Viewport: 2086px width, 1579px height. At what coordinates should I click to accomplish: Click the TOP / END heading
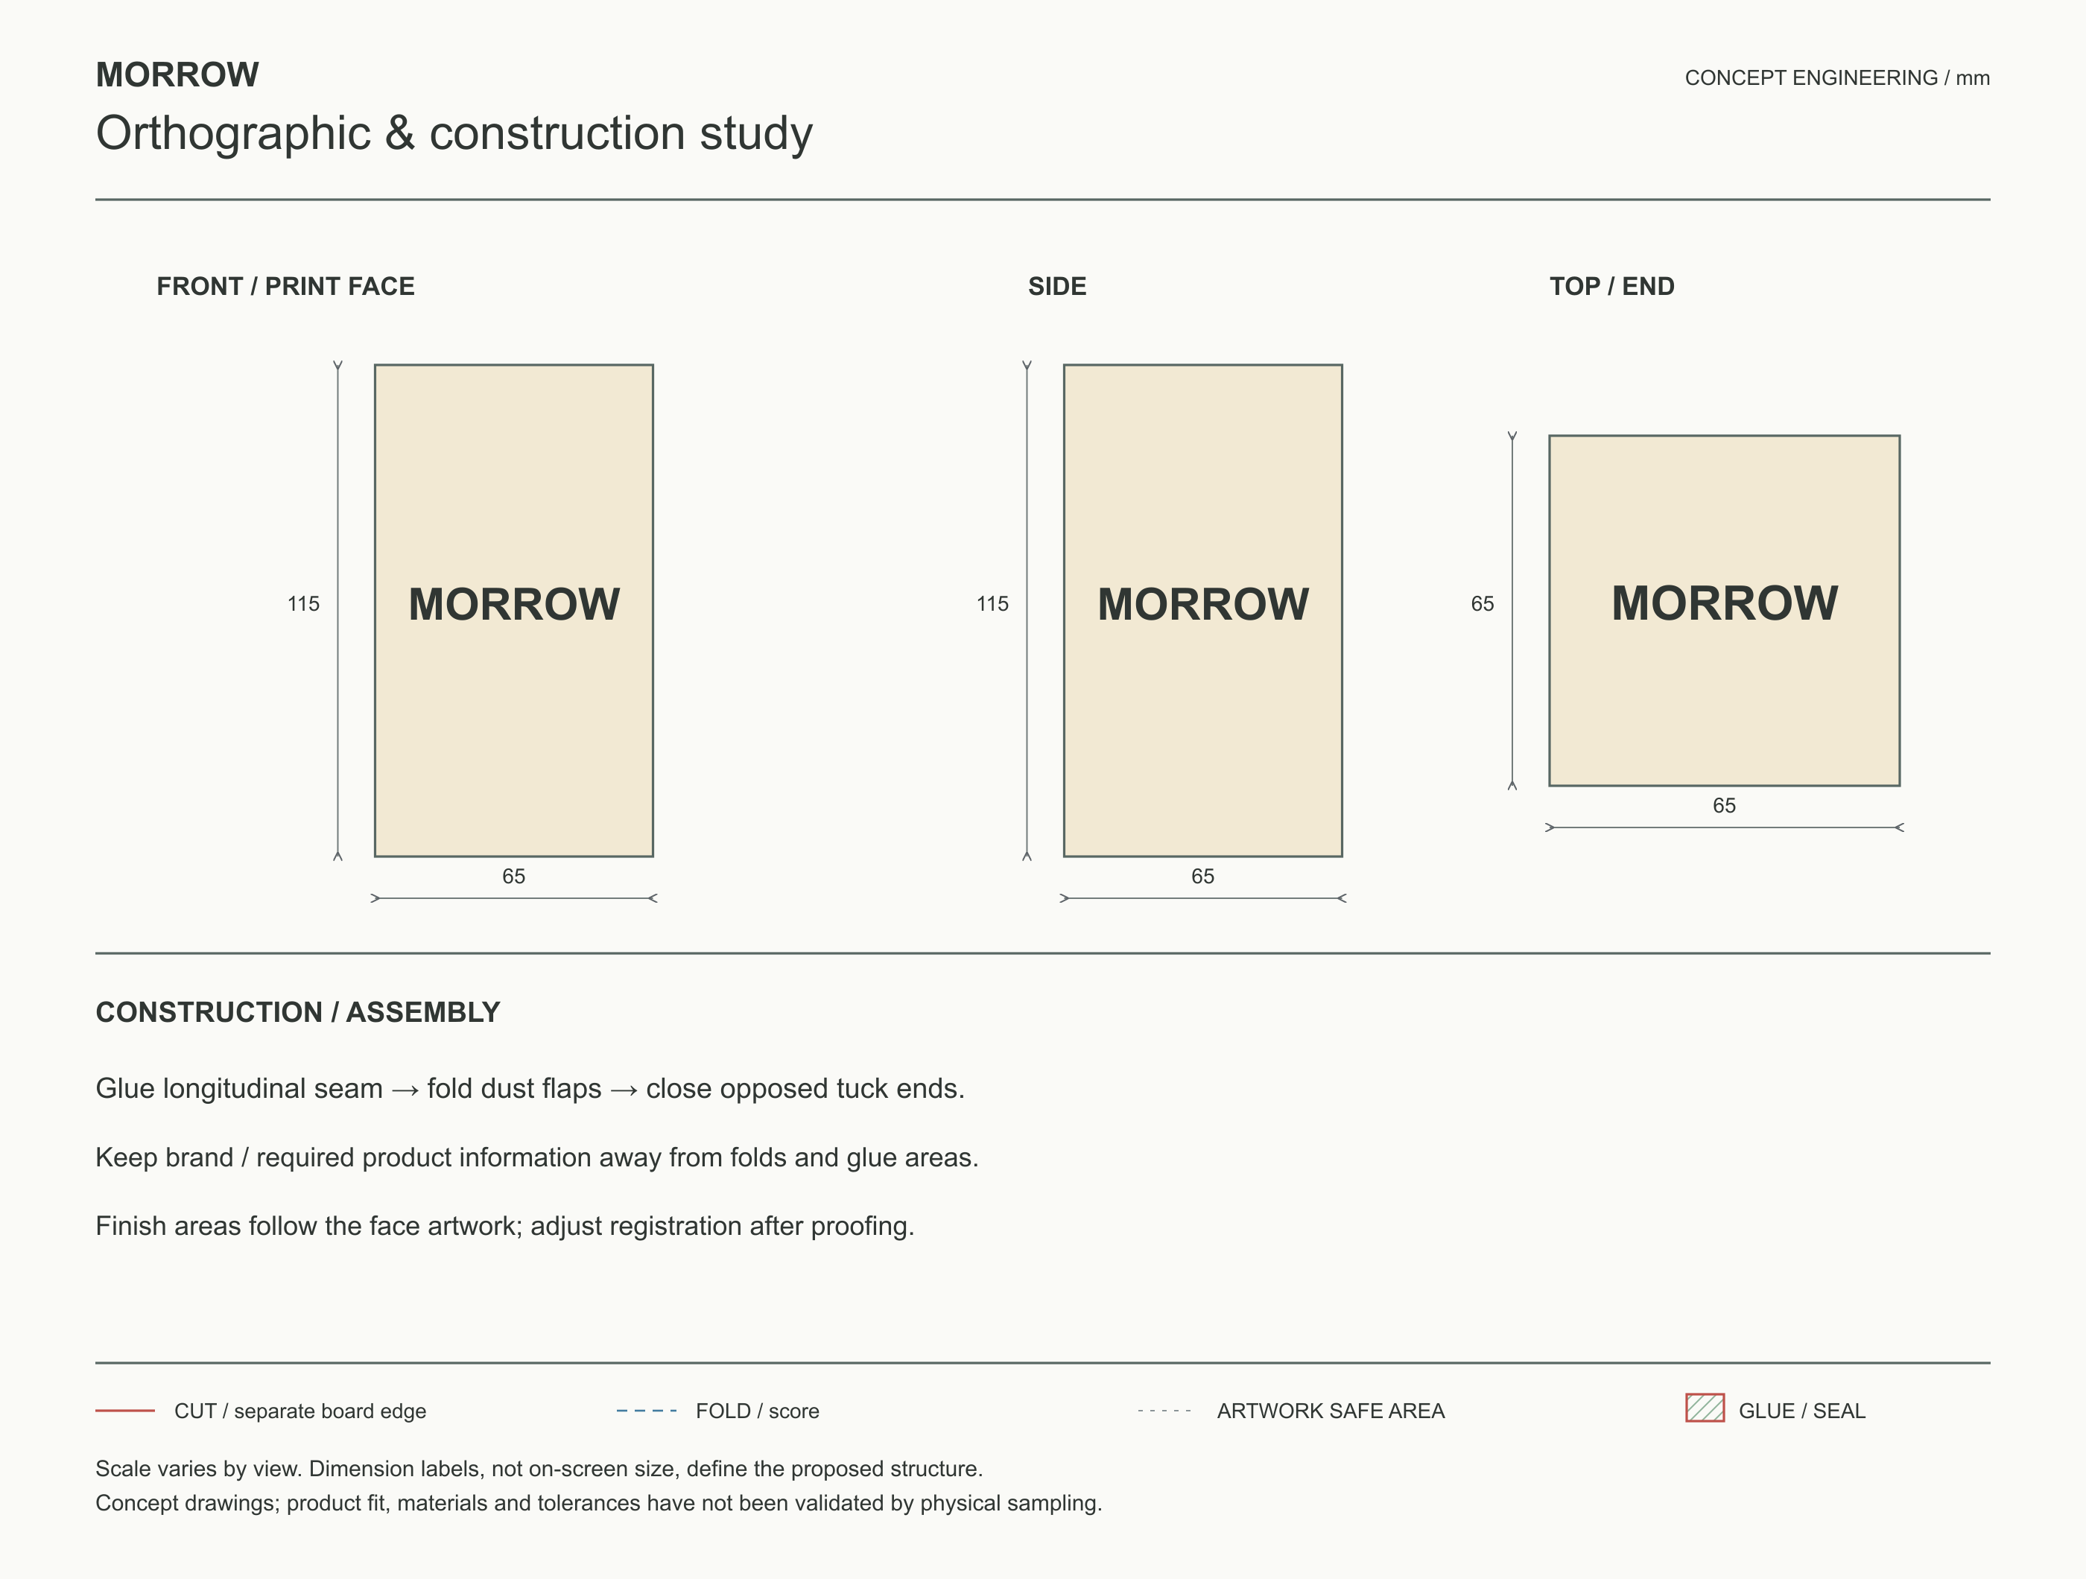click(1611, 287)
